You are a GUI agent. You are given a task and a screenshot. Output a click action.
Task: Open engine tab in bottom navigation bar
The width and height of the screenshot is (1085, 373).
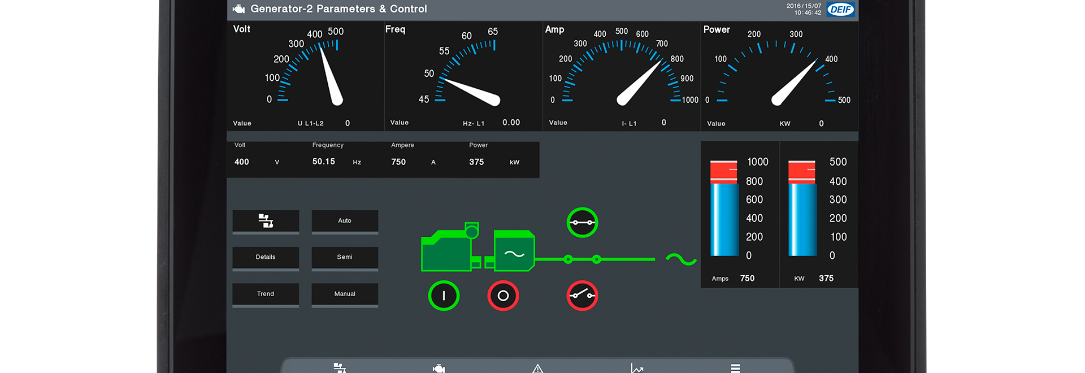pos(439,368)
